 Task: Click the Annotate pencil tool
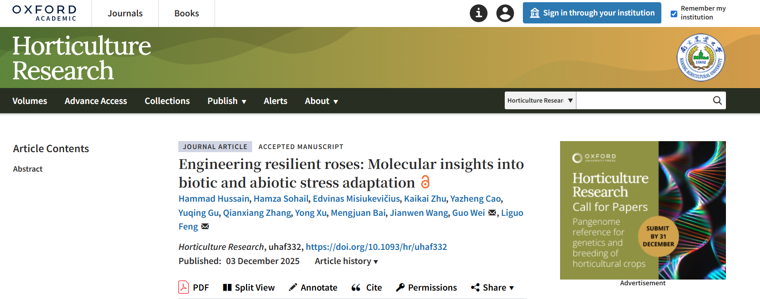(x=313, y=287)
